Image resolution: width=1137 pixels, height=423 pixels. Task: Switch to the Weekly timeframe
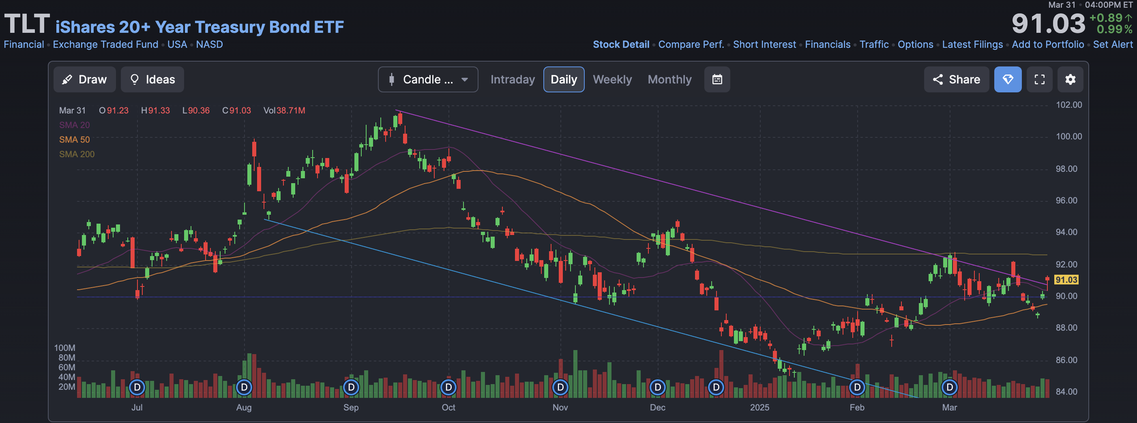[612, 79]
